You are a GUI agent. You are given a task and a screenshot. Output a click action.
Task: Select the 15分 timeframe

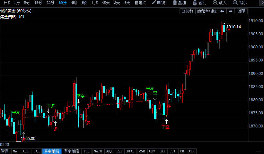tap(39, 3)
